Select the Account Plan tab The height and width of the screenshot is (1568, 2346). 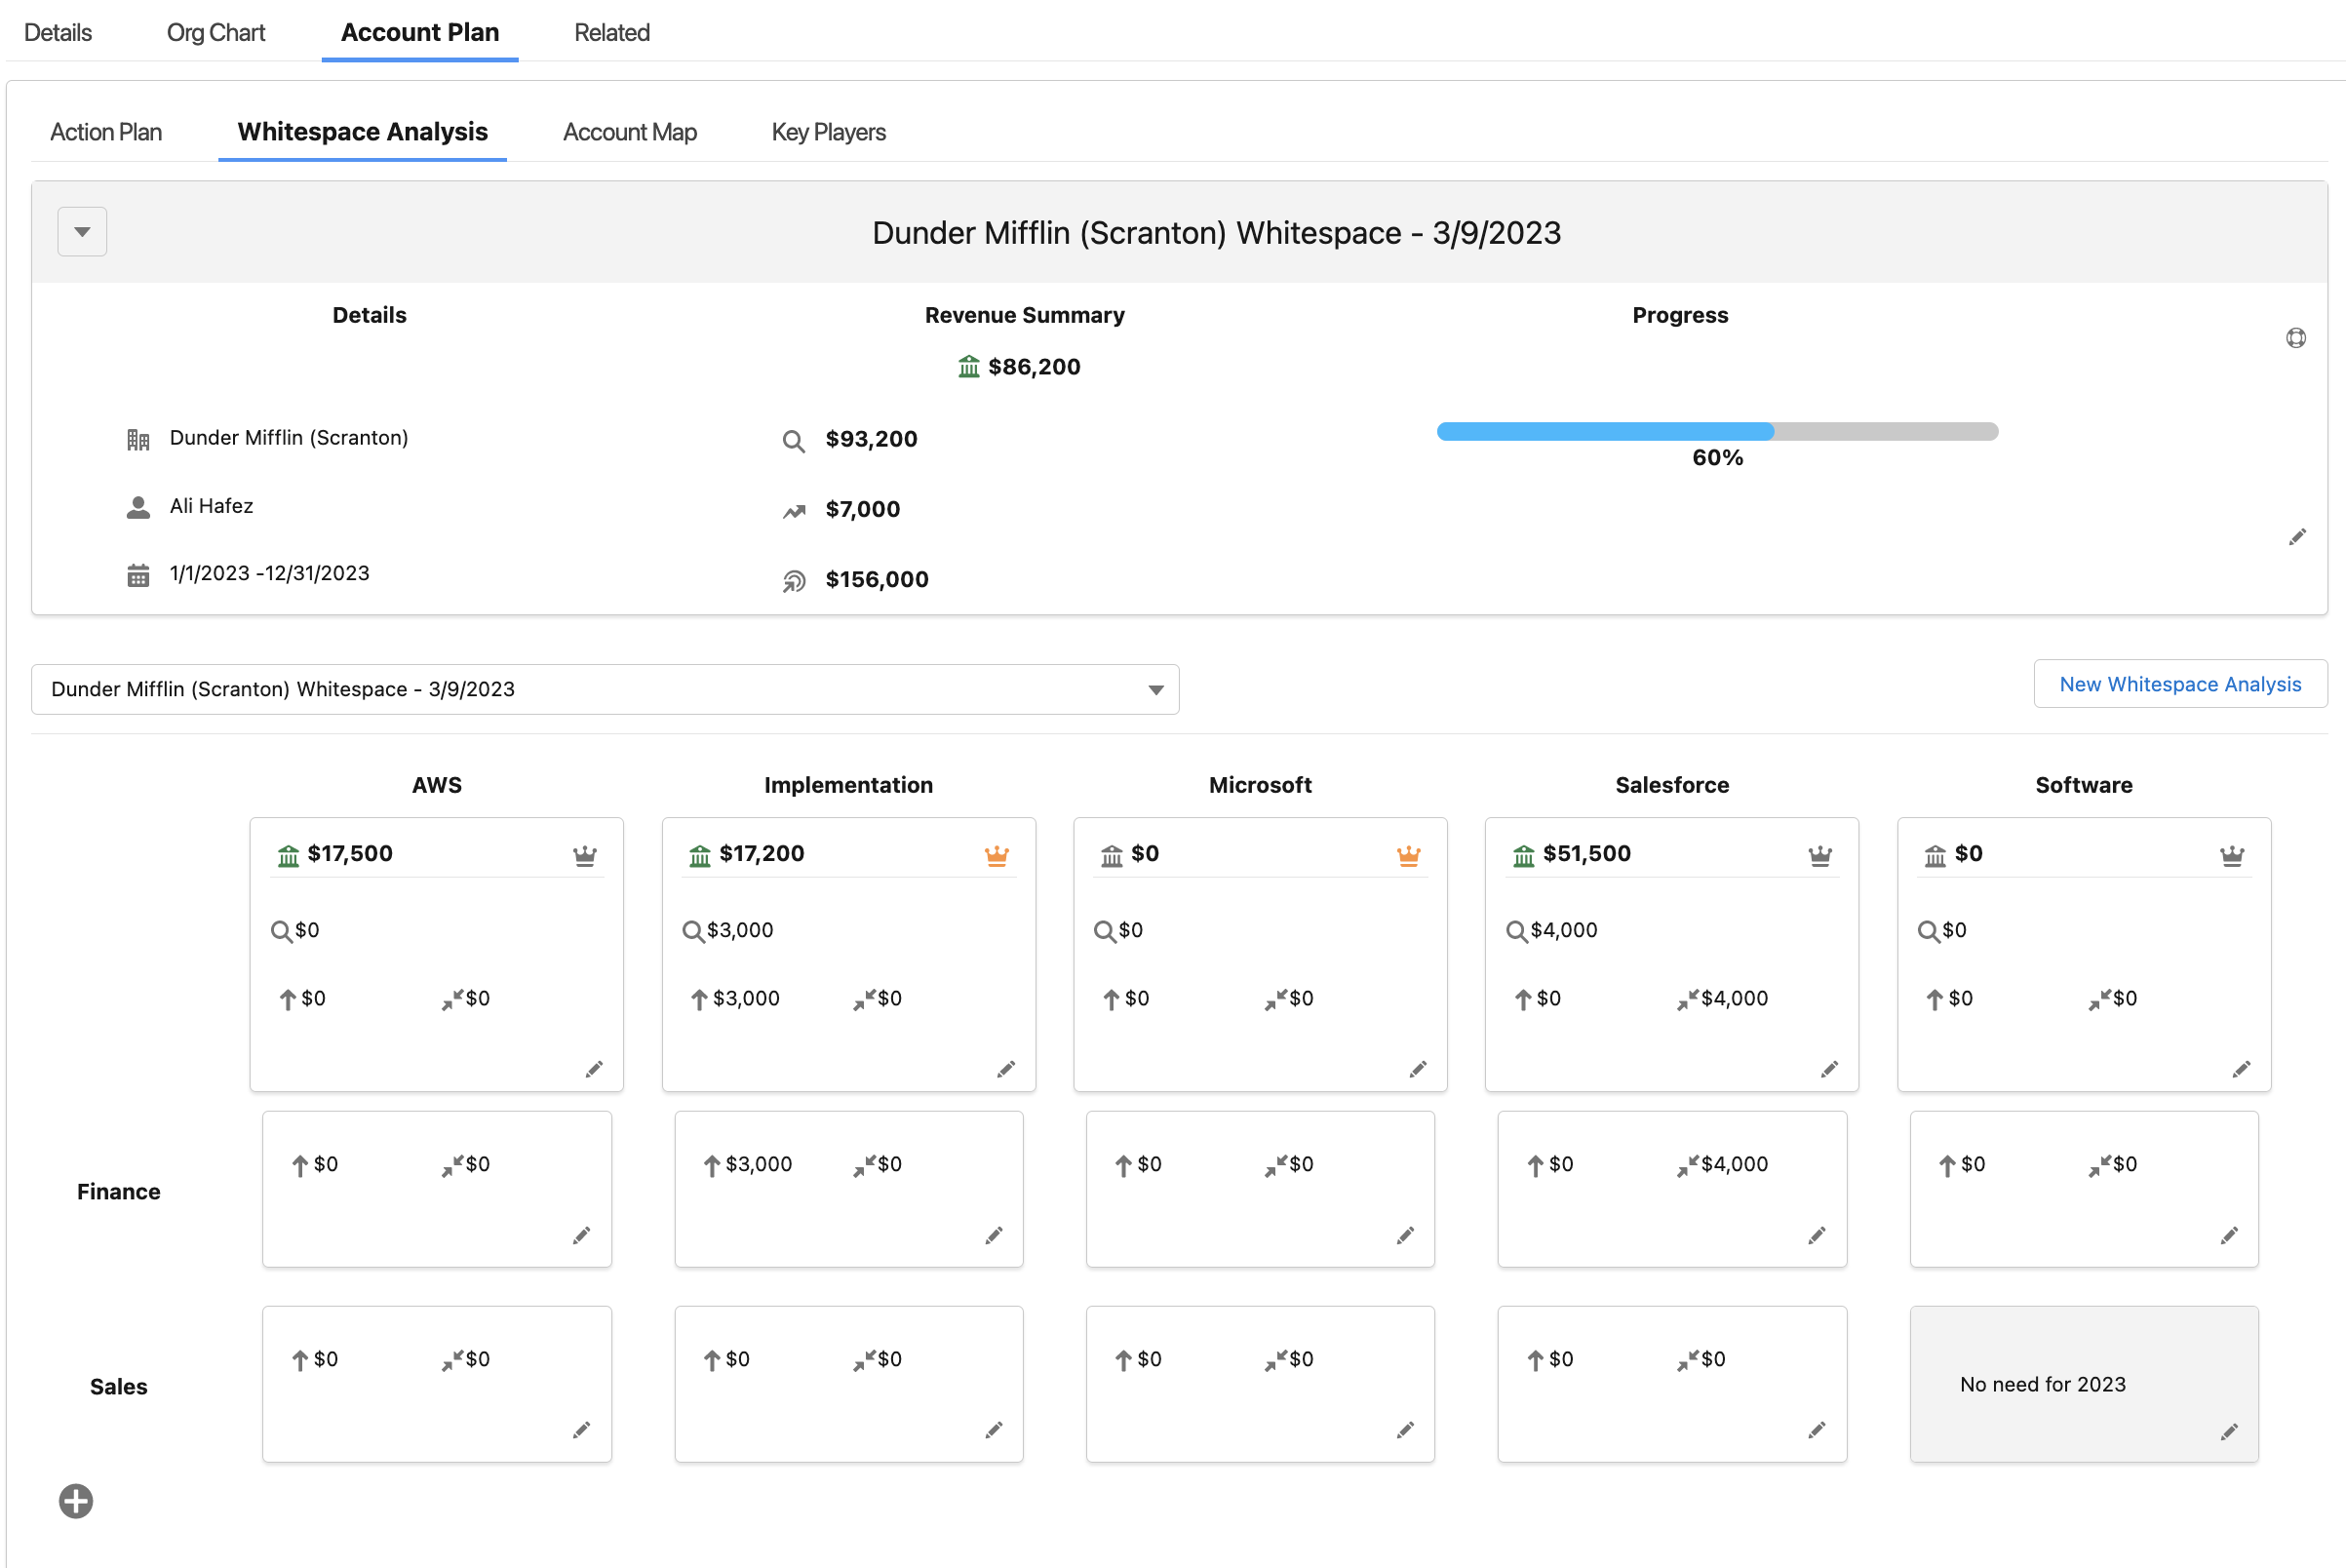tap(420, 32)
